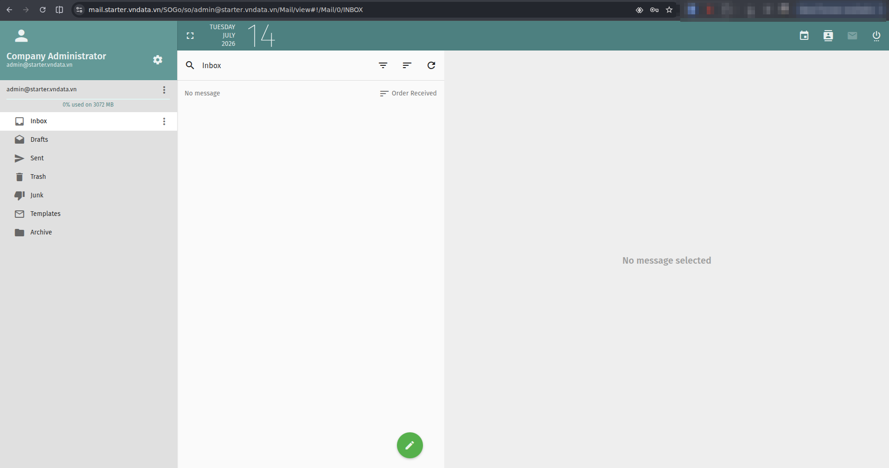Click the Trash bin icon
The height and width of the screenshot is (468, 889).
pos(19,177)
